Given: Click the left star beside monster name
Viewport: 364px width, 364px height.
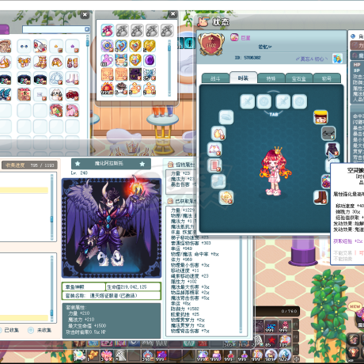Looking at the screenshot, I should [78, 164].
